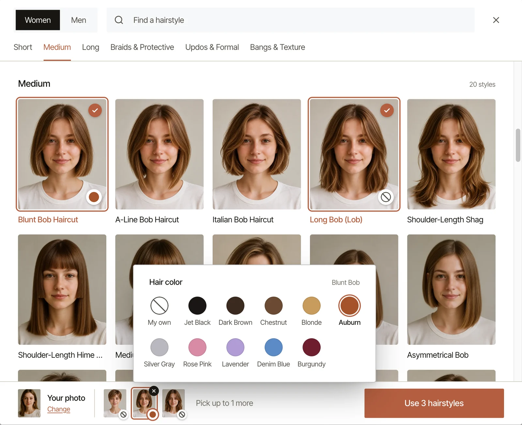Screen dimensions: 522x425
Task: Open the no-color badge on the Long Bob (Lob) card
Action: [386, 197]
